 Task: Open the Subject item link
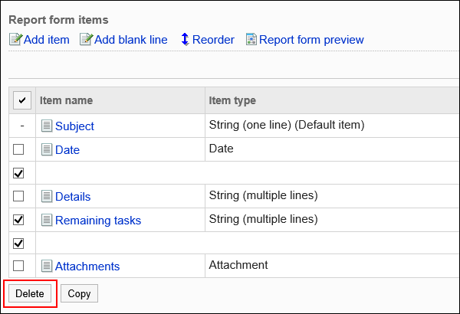74,126
